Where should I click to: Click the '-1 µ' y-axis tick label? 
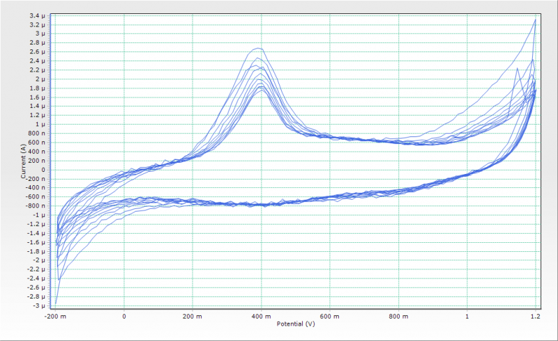(39, 215)
